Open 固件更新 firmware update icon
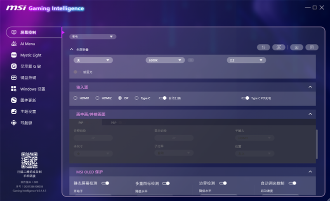Screen dimensions: 330x201 click(x=13, y=100)
